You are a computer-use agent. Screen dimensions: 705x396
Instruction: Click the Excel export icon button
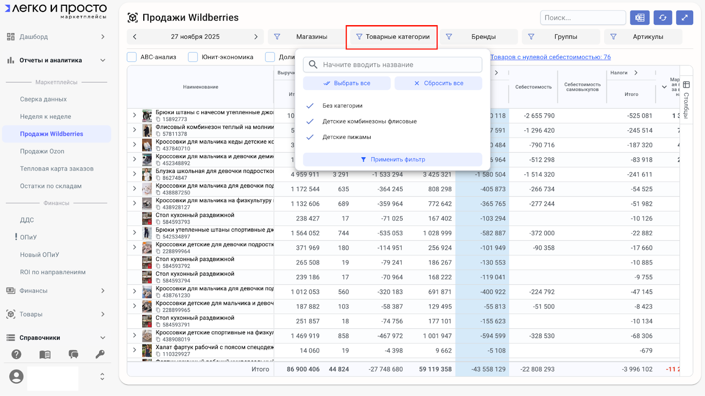(x=640, y=18)
